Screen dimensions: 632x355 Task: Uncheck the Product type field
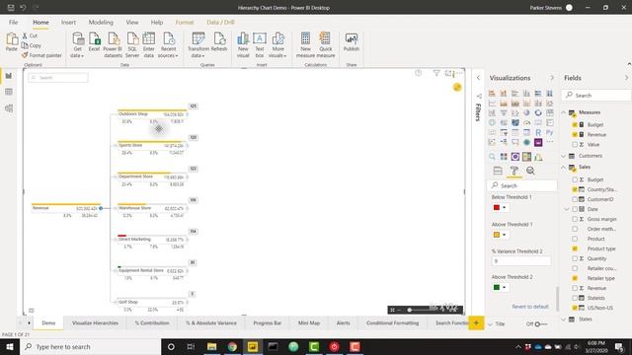[x=575, y=248]
